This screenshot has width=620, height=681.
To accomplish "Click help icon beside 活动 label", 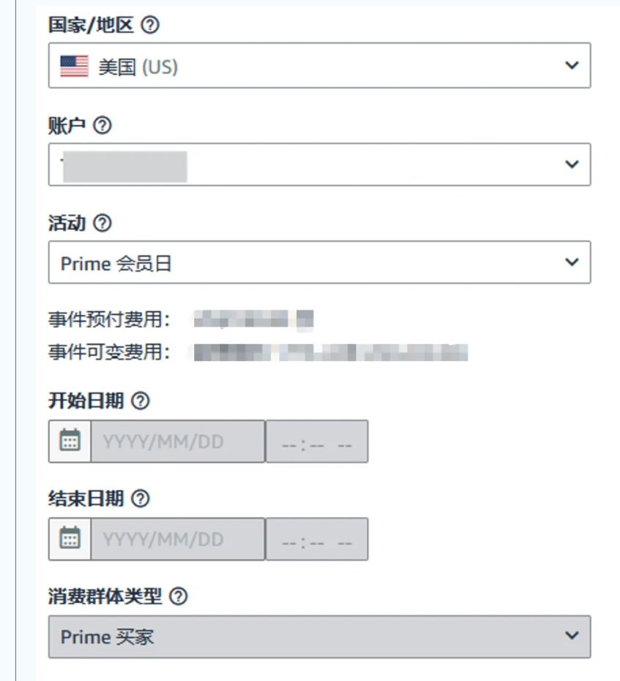I will (103, 223).
